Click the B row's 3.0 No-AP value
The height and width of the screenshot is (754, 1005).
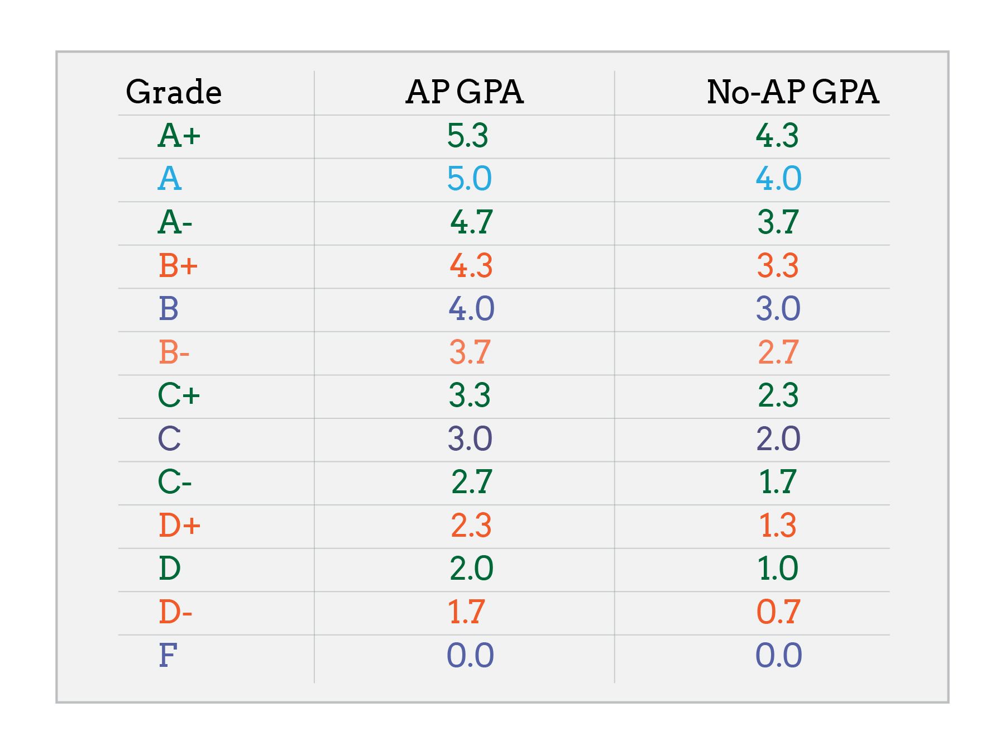pyautogui.click(x=778, y=309)
